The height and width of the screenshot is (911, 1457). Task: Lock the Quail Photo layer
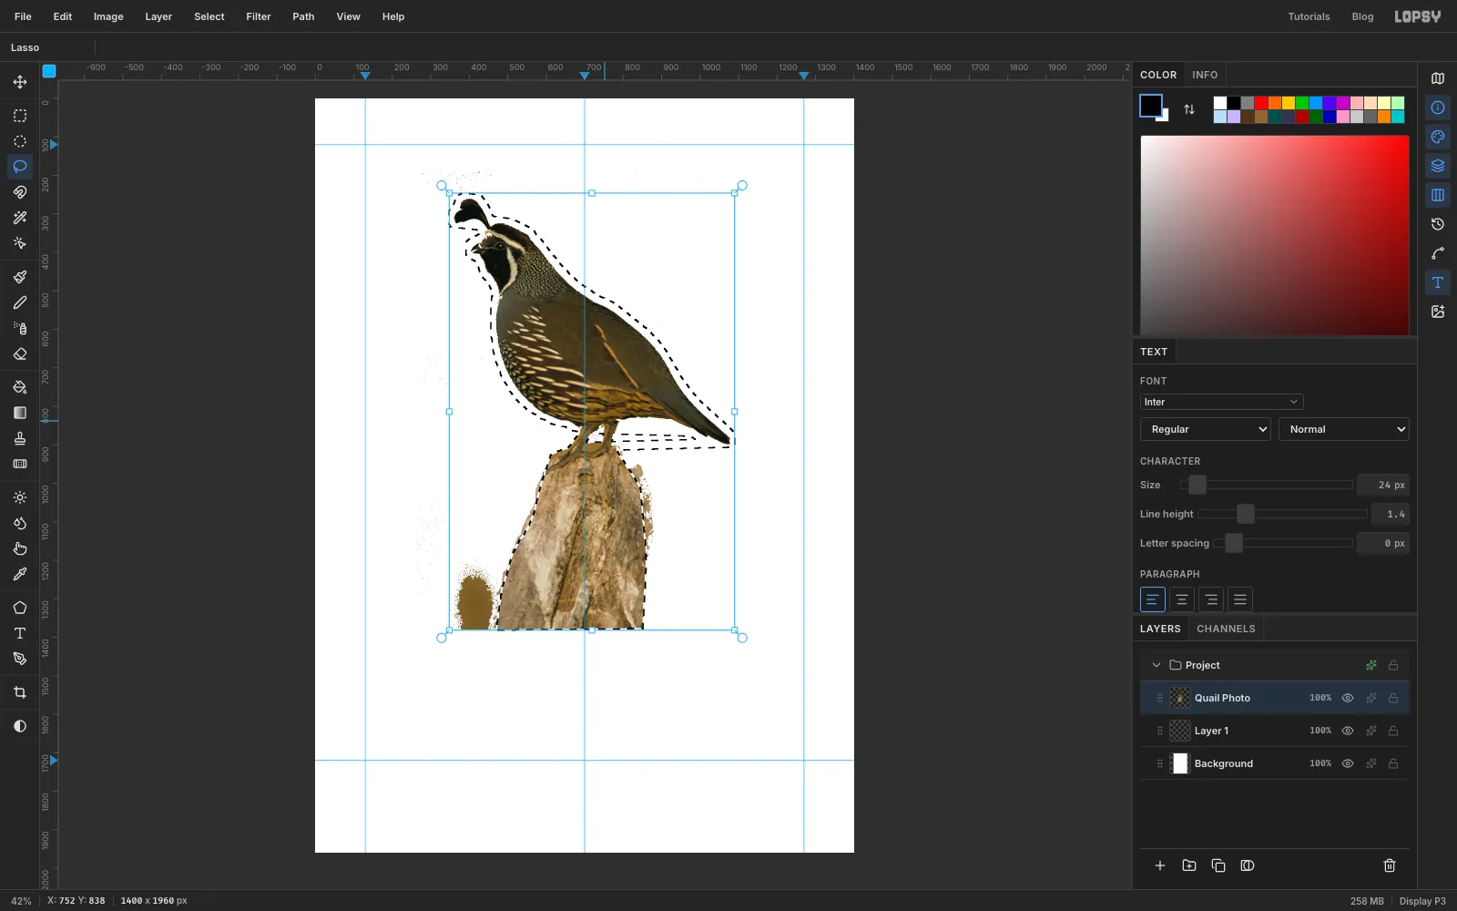[x=1393, y=698]
